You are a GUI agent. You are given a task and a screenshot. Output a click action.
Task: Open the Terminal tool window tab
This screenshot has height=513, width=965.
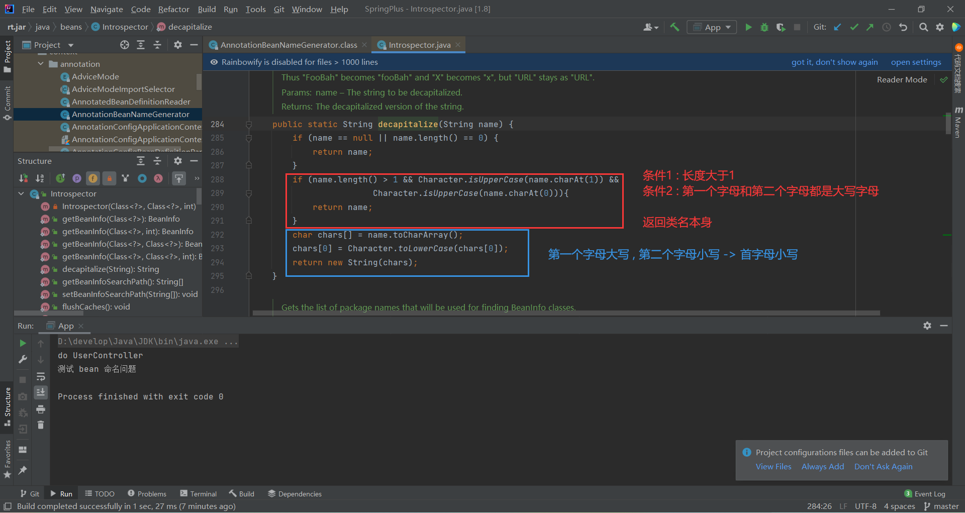tap(198, 494)
